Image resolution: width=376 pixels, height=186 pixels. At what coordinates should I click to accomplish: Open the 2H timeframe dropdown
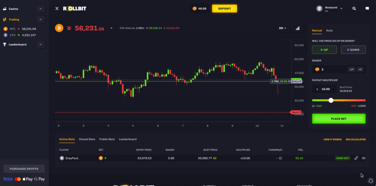pos(282,28)
